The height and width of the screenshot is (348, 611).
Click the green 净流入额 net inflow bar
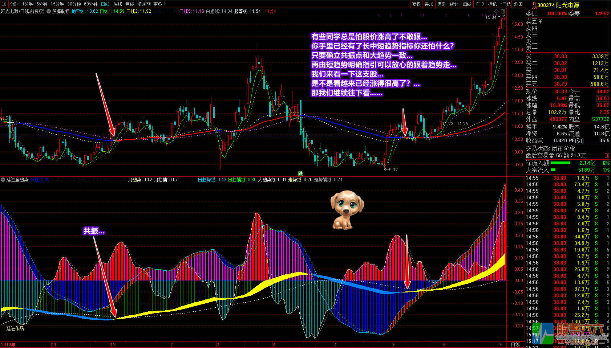(561, 163)
